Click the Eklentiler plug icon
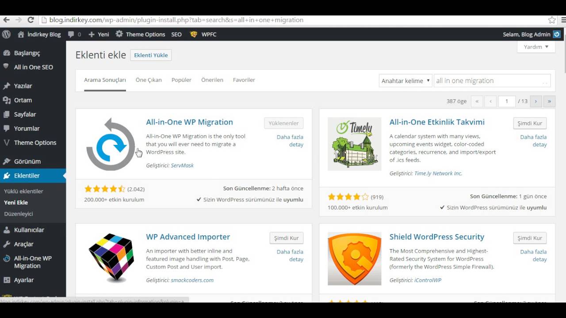Image resolution: width=566 pixels, height=318 pixels. 7,176
